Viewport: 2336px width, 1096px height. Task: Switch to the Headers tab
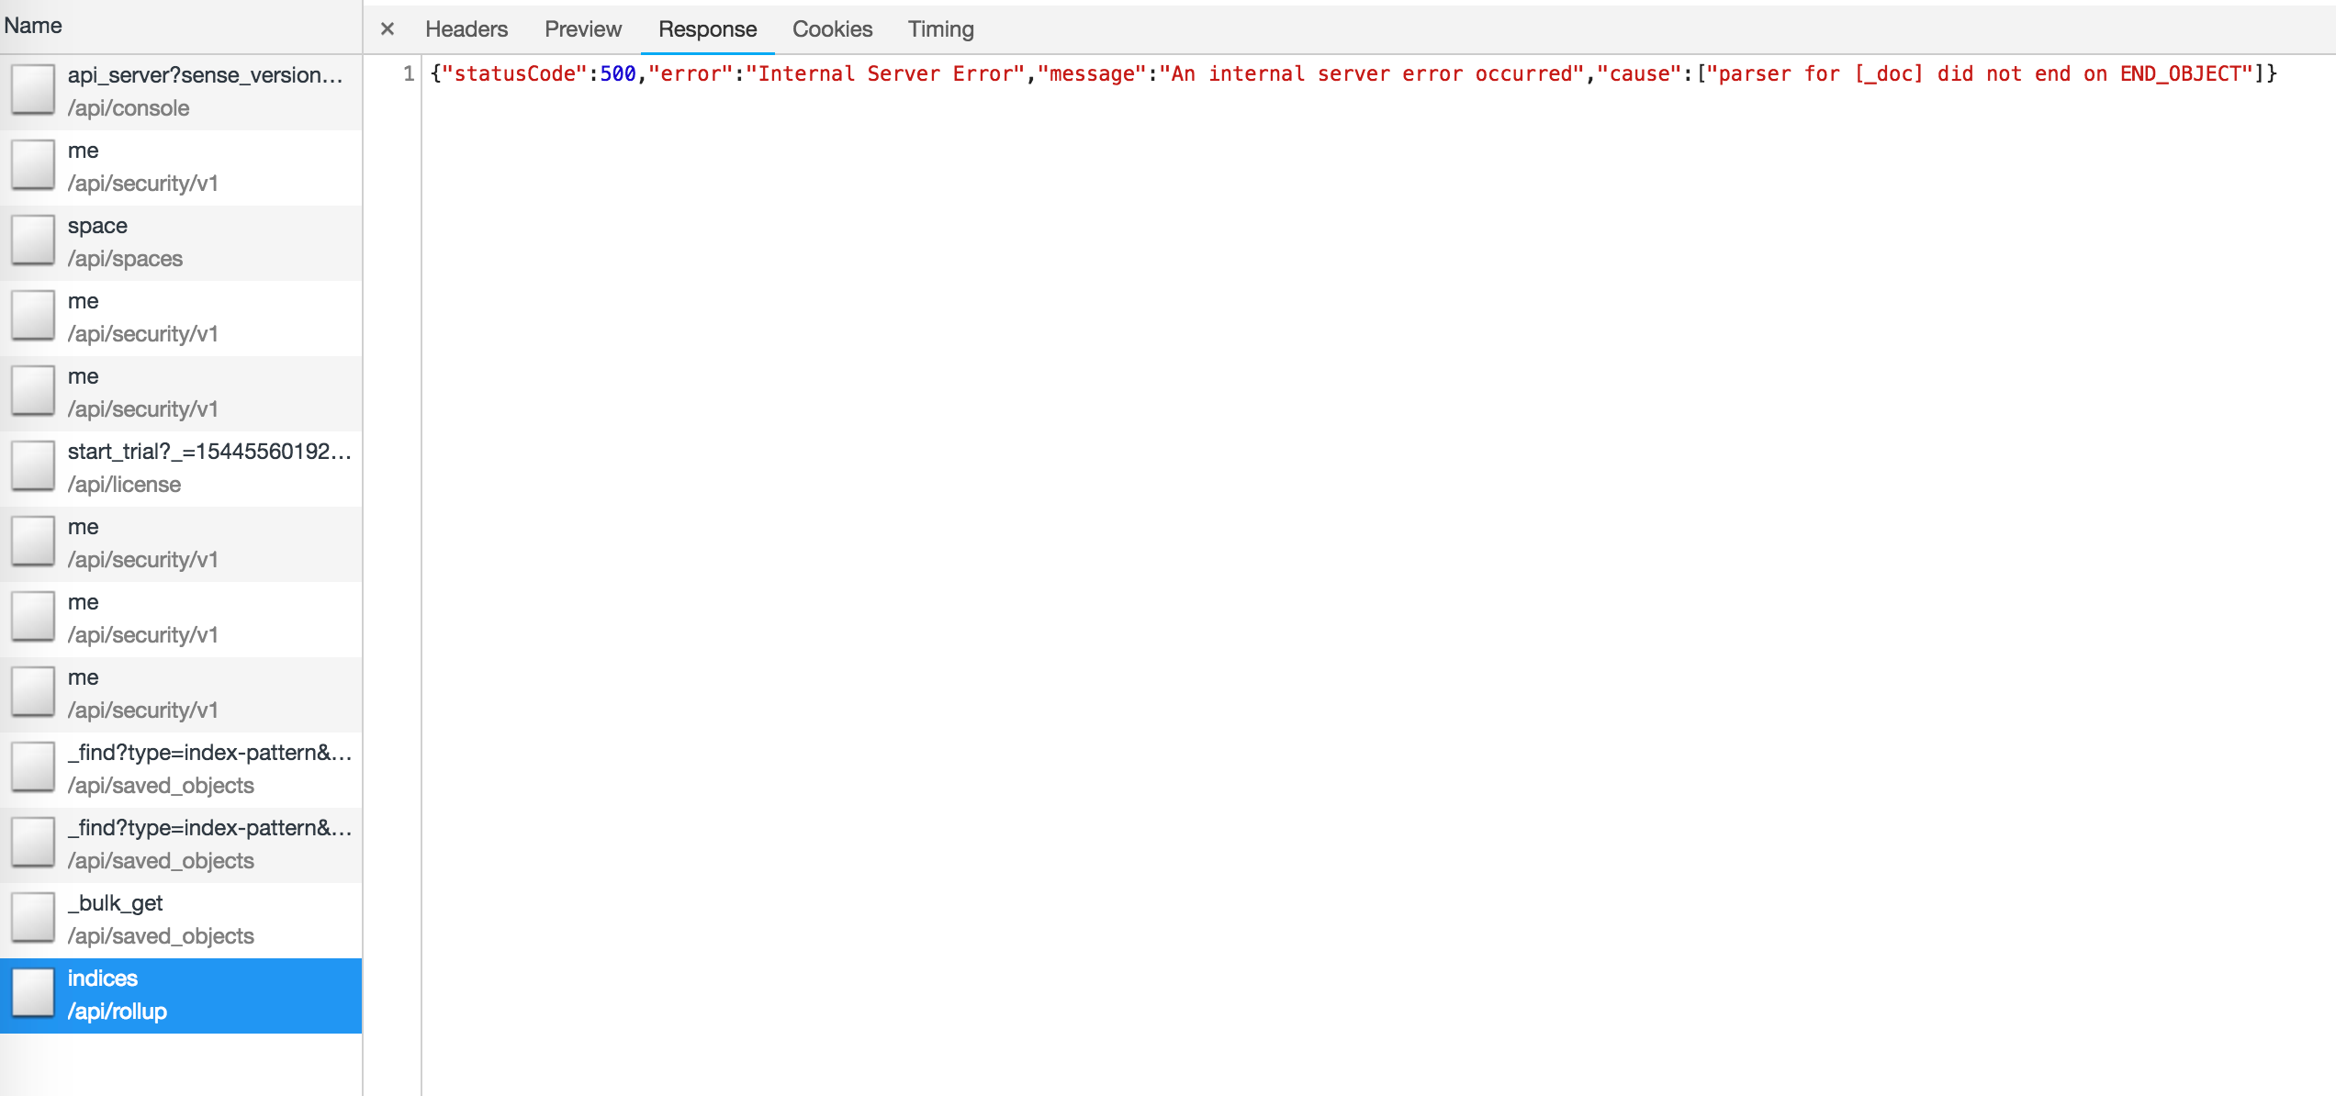click(466, 28)
